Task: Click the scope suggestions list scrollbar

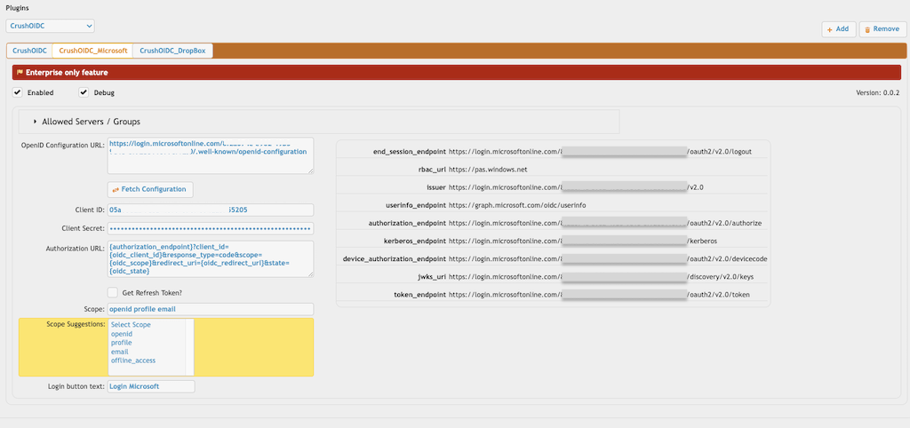Action: point(189,347)
